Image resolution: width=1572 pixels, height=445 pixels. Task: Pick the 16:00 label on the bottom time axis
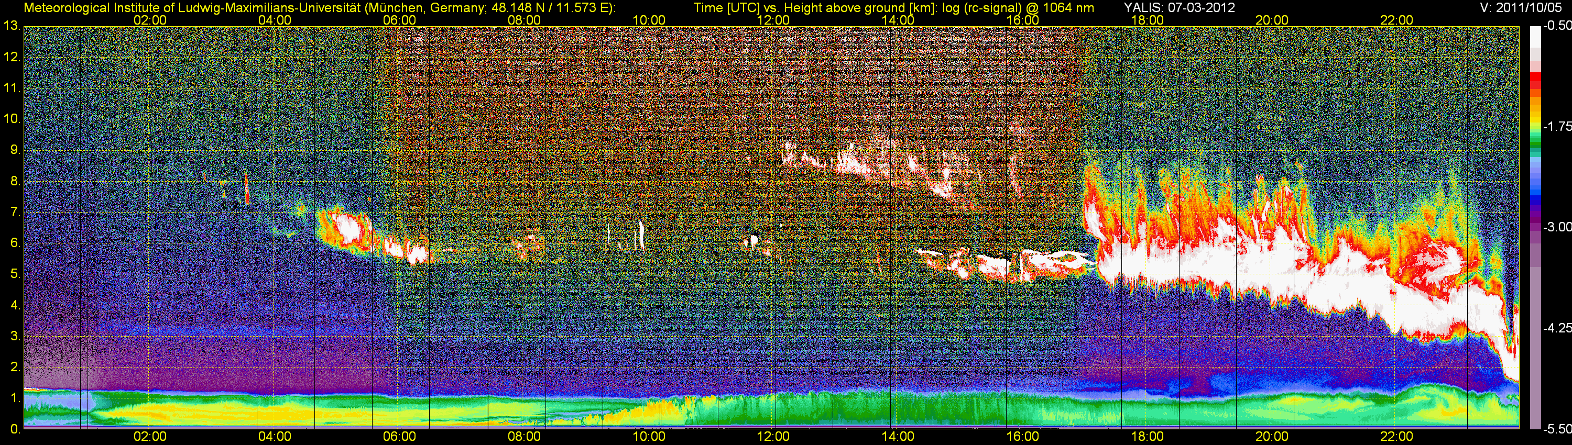tap(1023, 437)
